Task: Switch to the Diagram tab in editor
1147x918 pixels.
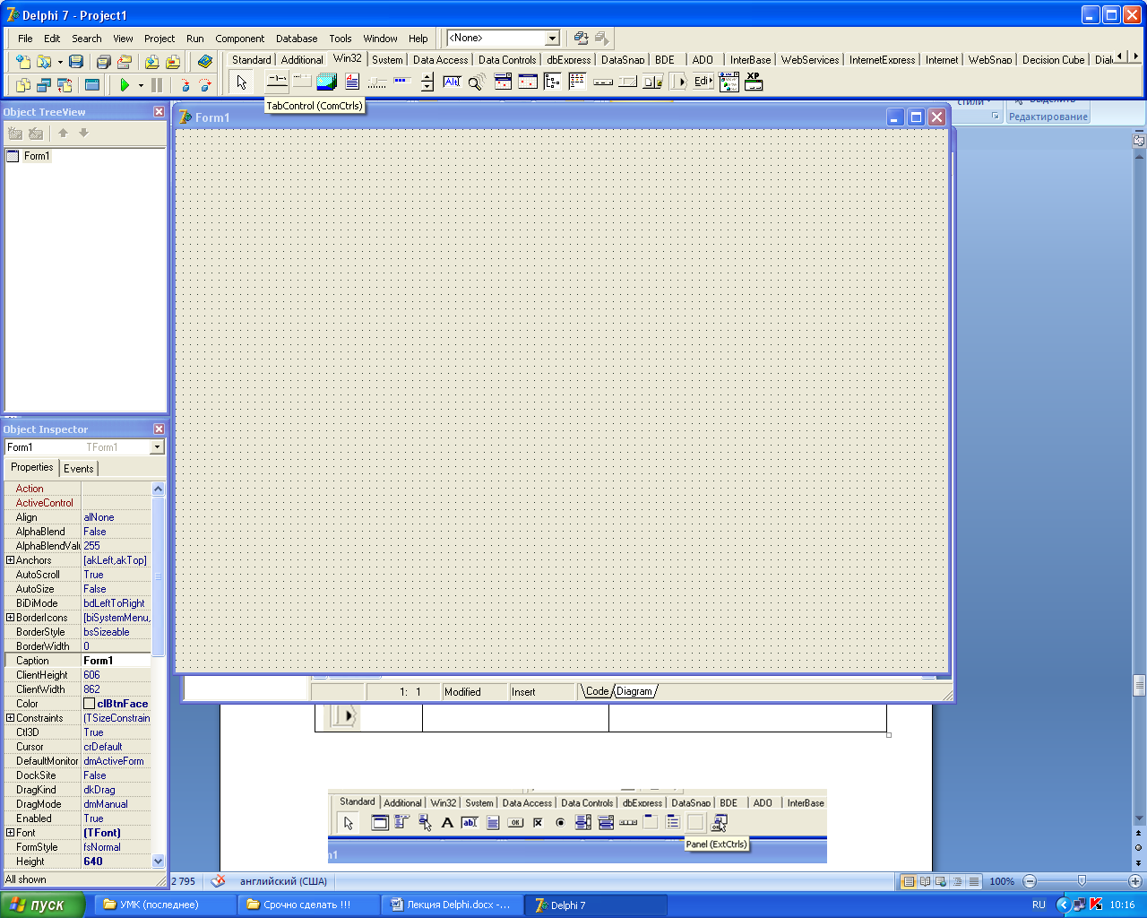Action: click(x=634, y=691)
